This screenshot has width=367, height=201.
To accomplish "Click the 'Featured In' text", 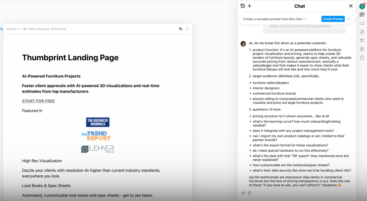I will click(32, 111).
